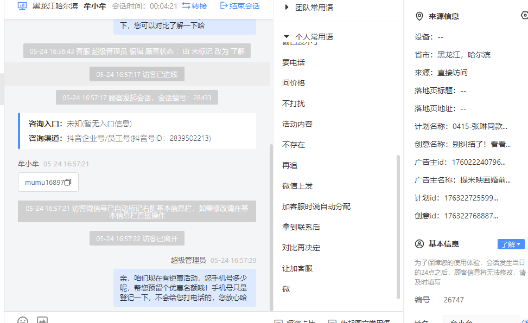Click the 创意名称 别纠结了 value

[x=481, y=144]
